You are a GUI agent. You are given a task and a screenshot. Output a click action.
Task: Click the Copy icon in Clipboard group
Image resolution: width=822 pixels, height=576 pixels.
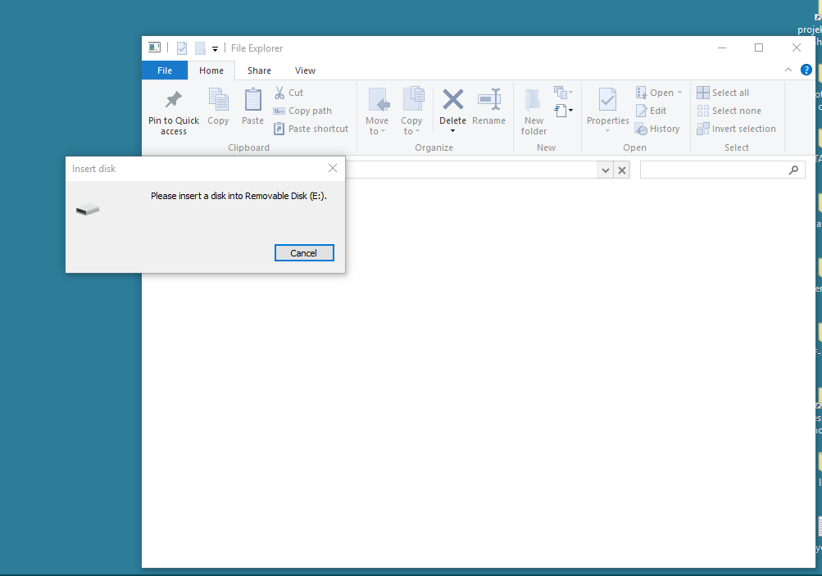pos(218,100)
